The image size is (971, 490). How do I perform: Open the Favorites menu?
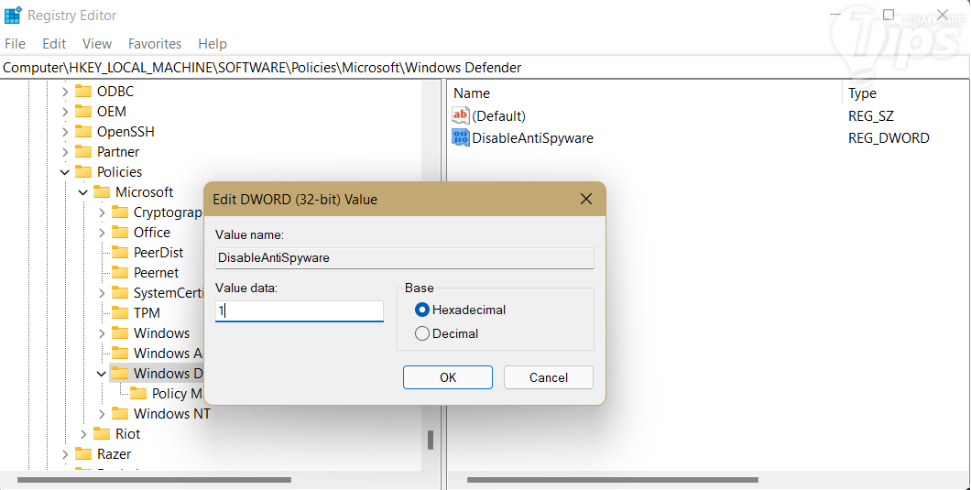(155, 43)
